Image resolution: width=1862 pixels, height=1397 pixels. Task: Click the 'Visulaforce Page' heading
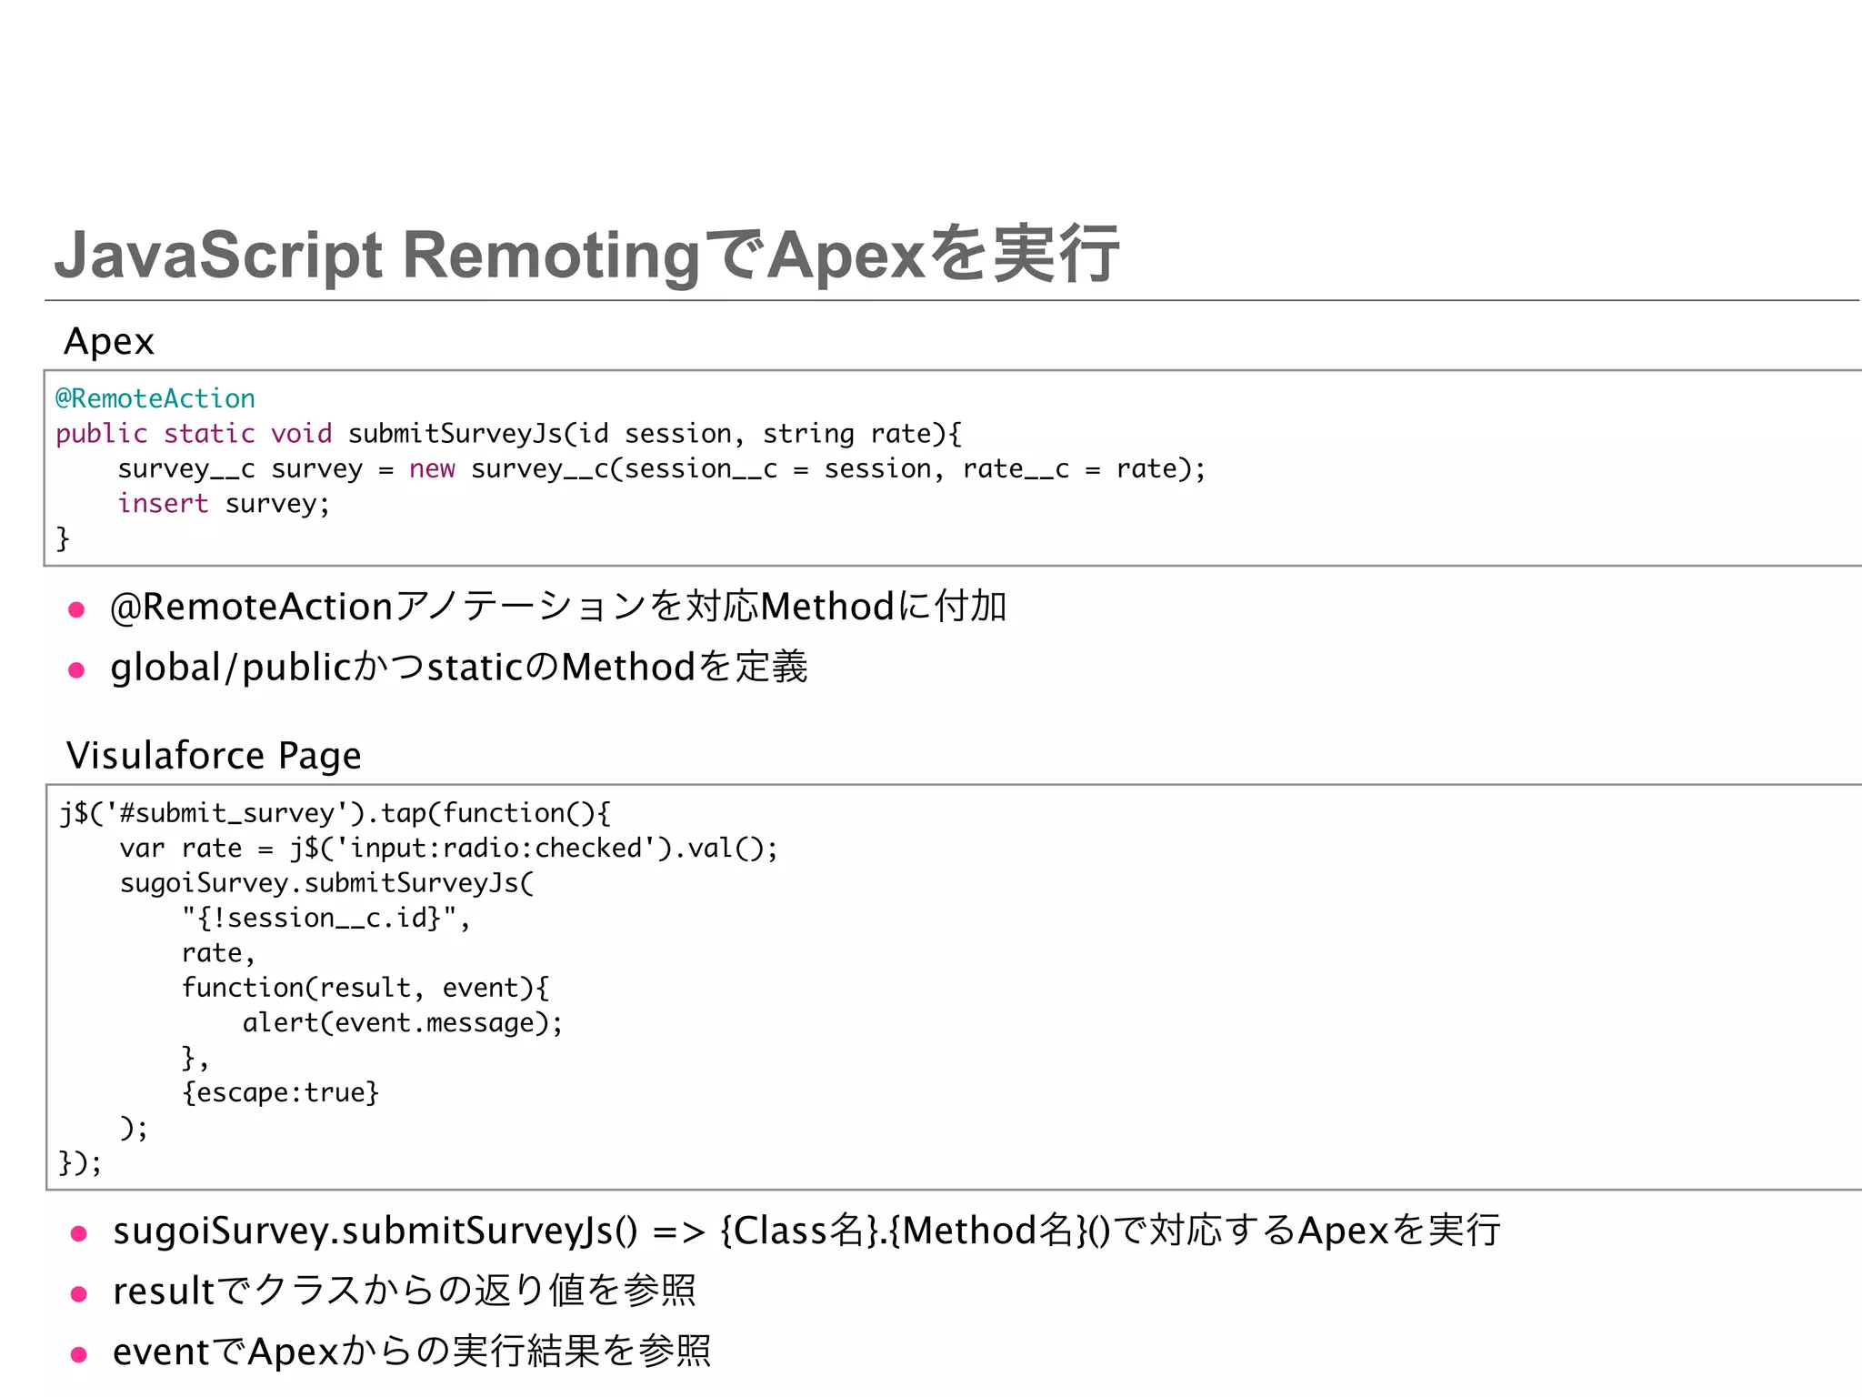214,756
